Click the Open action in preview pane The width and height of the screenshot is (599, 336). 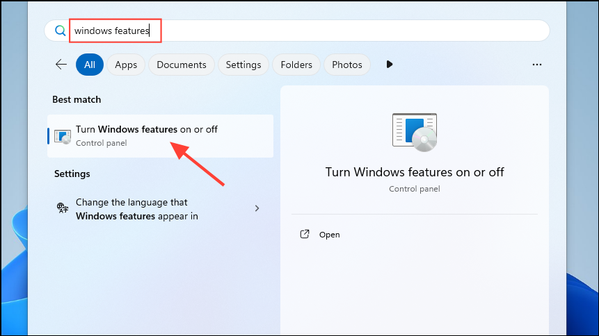(x=329, y=235)
